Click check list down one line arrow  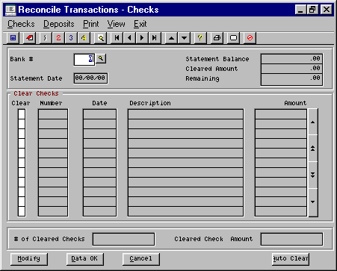pos(313,202)
